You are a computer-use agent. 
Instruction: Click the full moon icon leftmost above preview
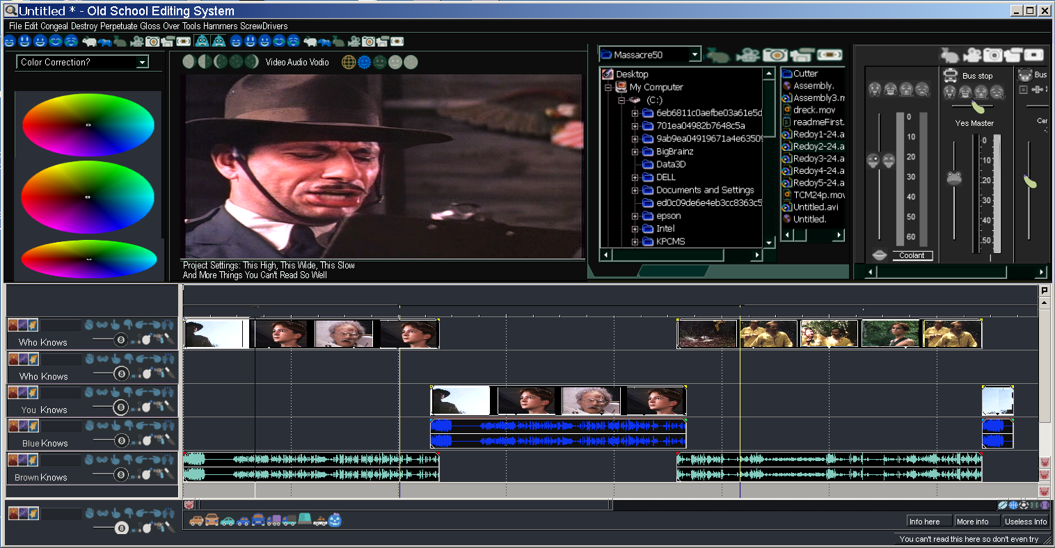tap(189, 62)
